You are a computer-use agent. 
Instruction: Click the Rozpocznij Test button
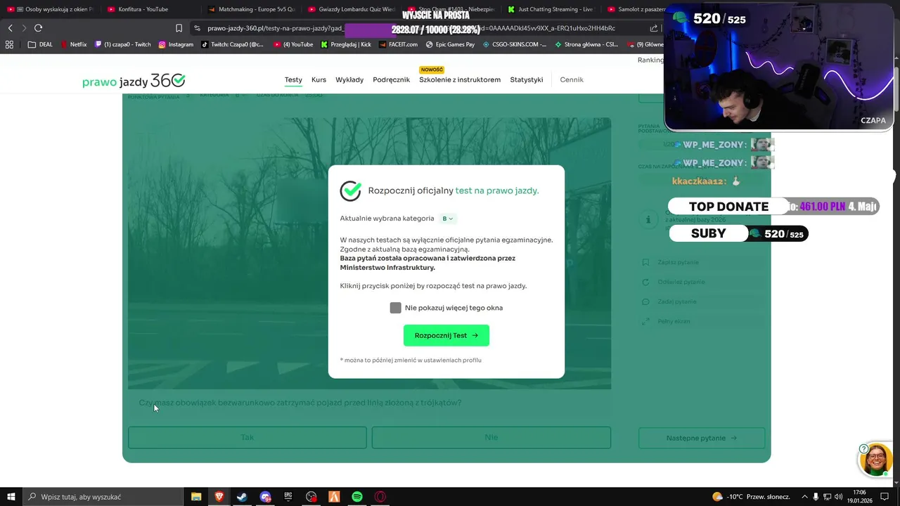tap(446, 335)
